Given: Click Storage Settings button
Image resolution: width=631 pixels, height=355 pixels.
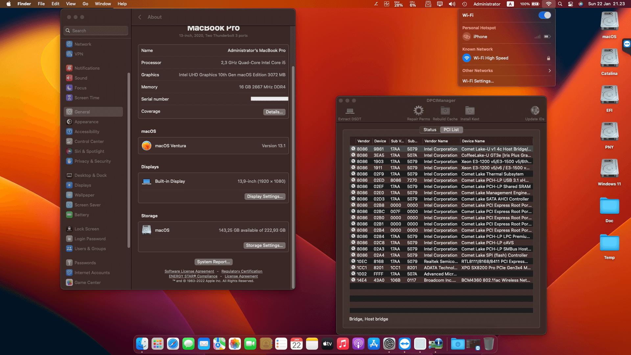Looking at the screenshot, I should pyautogui.click(x=264, y=246).
